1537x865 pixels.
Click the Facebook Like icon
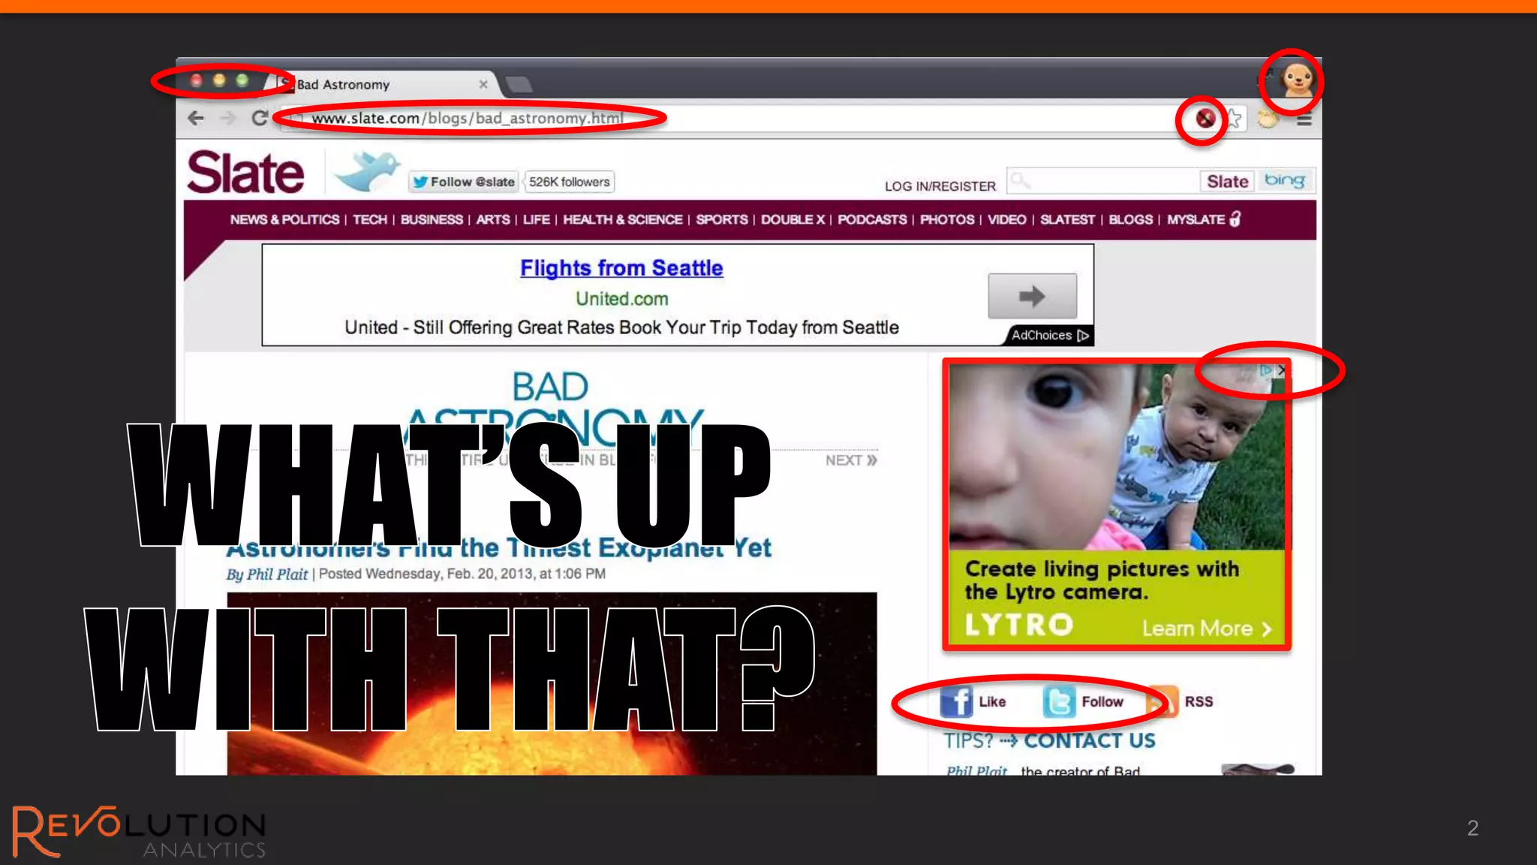[x=957, y=701]
